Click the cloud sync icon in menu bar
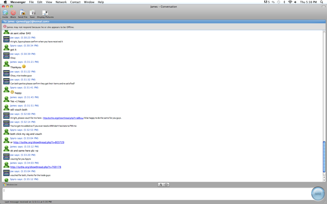This screenshot has width=327, height=204. pos(273,2)
